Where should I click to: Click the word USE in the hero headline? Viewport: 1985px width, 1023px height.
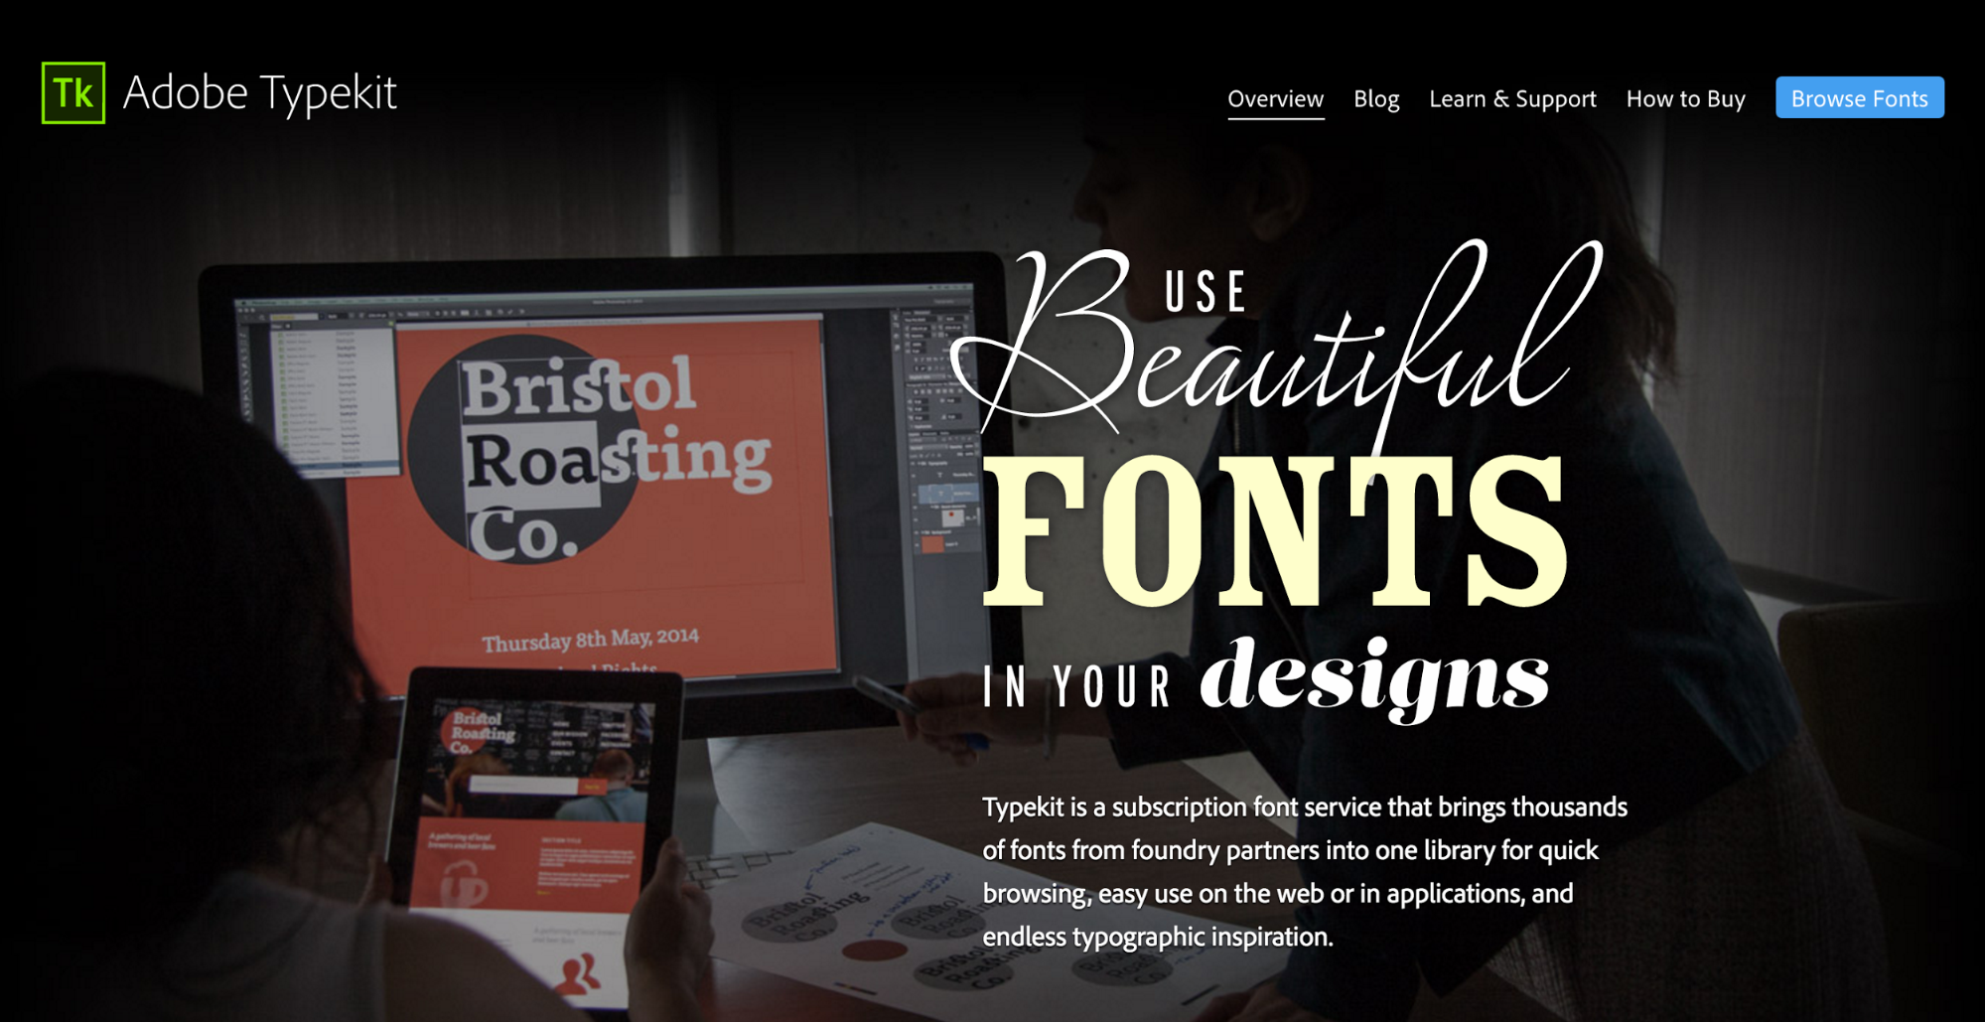pos(1205,293)
